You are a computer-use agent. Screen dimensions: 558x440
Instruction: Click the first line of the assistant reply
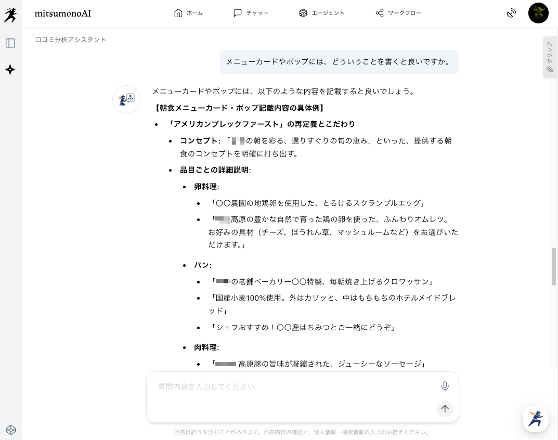coord(284,92)
